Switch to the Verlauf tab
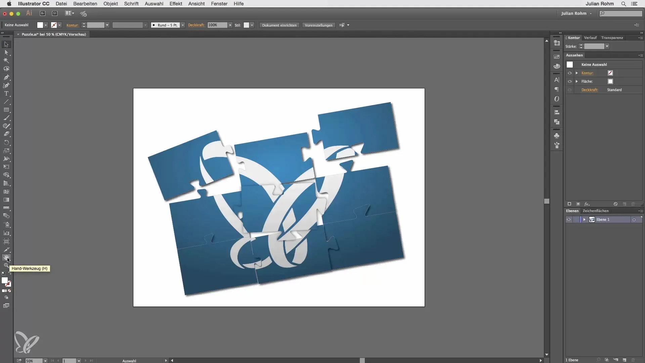 pyautogui.click(x=590, y=38)
